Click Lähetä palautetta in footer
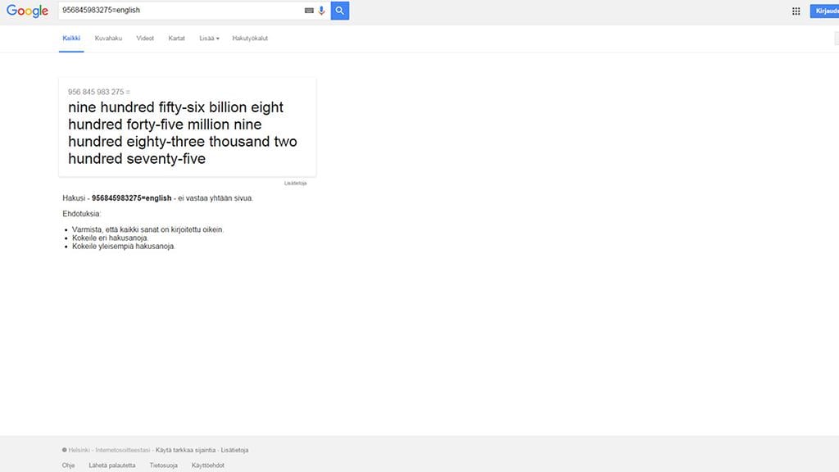Image resolution: width=839 pixels, height=472 pixels. [x=112, y=465]
